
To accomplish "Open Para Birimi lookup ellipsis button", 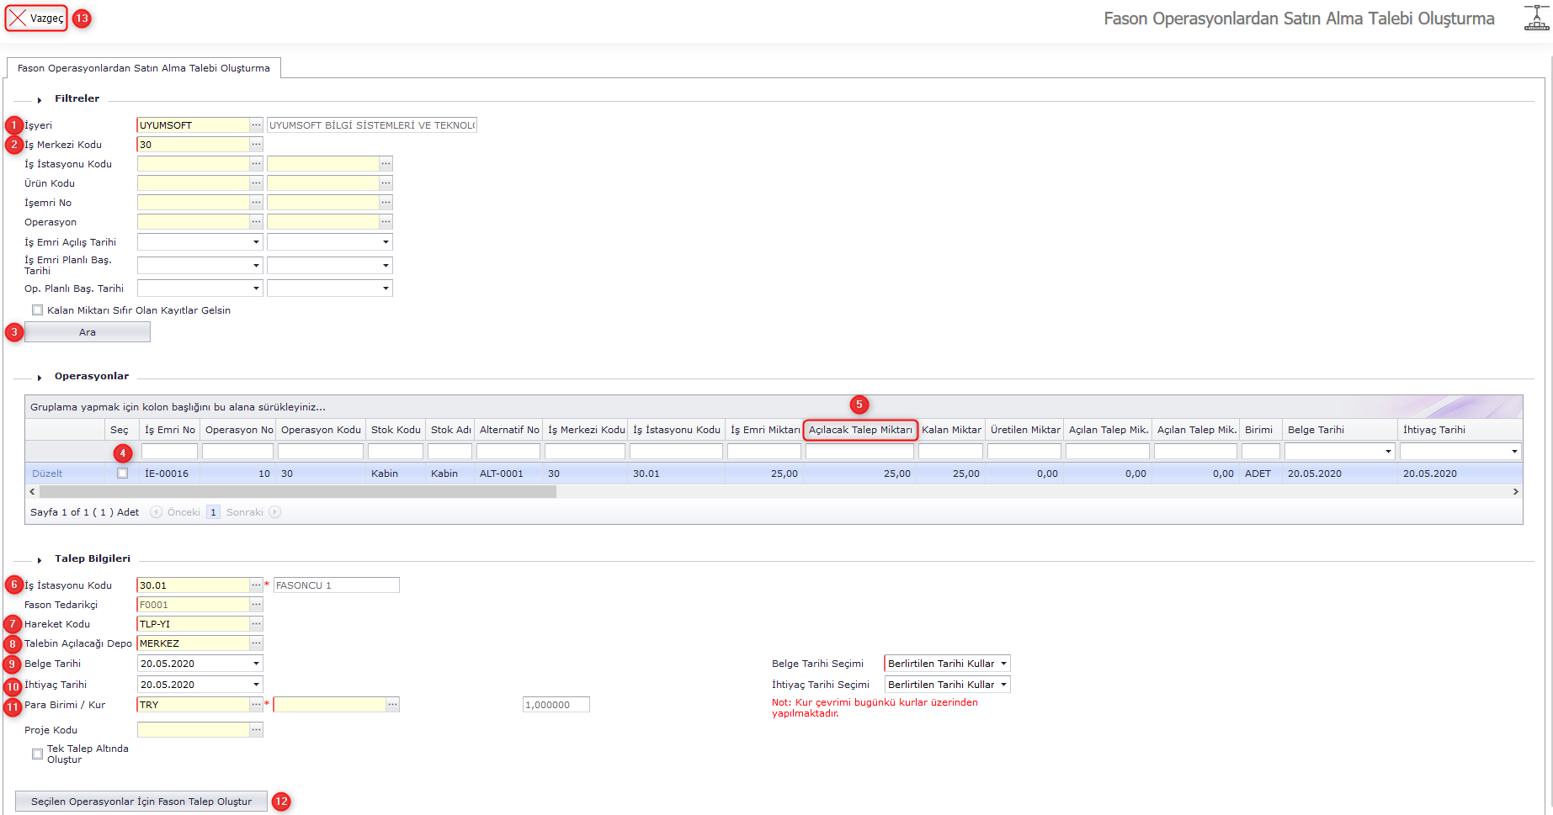I will [256, 705].
